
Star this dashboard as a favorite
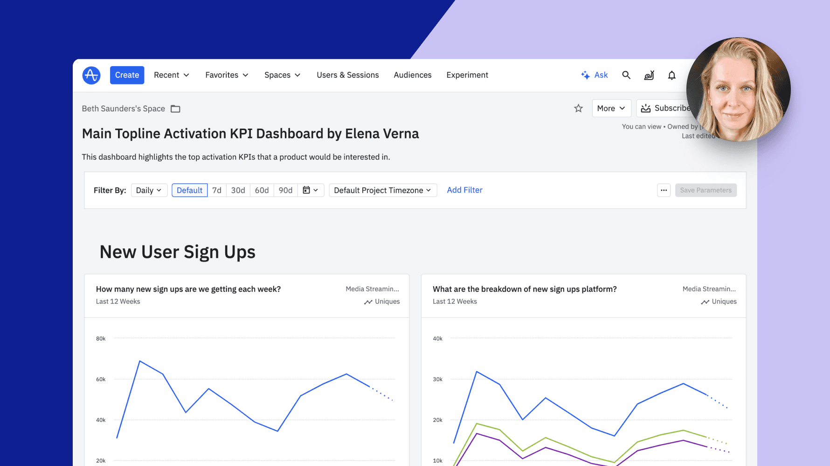(578, 108)
